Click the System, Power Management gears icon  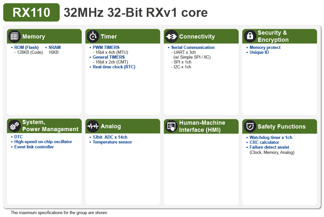click(x=14, y=126)
